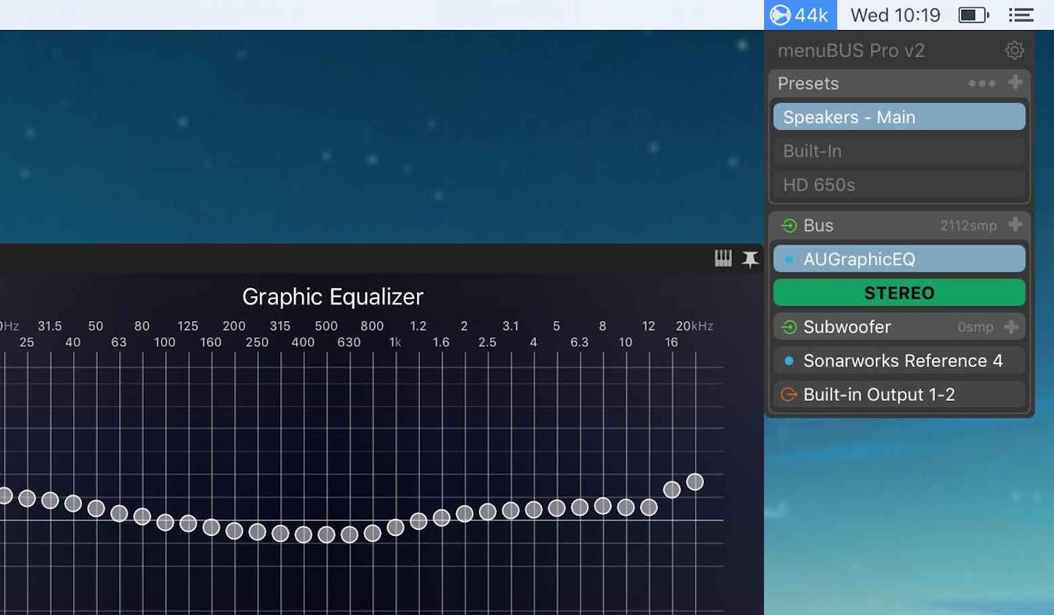Add a new preset with plus icon
The height and width of the screenshot is (615, 1054).
point(1015,82)
